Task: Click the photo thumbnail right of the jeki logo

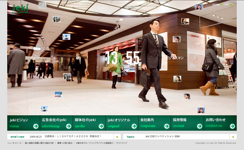Action: pyautogui.click(x=42, y=5)
